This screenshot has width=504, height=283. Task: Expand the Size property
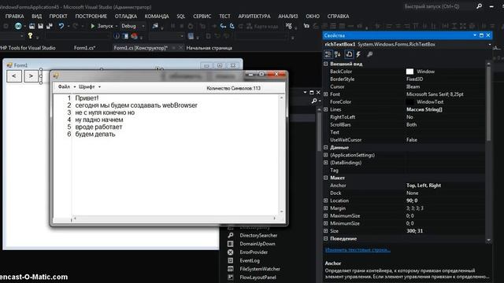point(325,230)
